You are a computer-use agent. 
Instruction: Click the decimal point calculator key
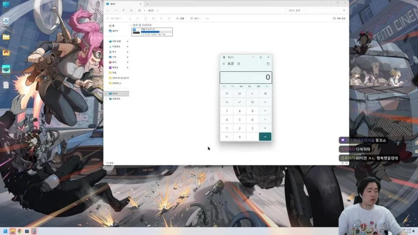(x=252, y=137)
